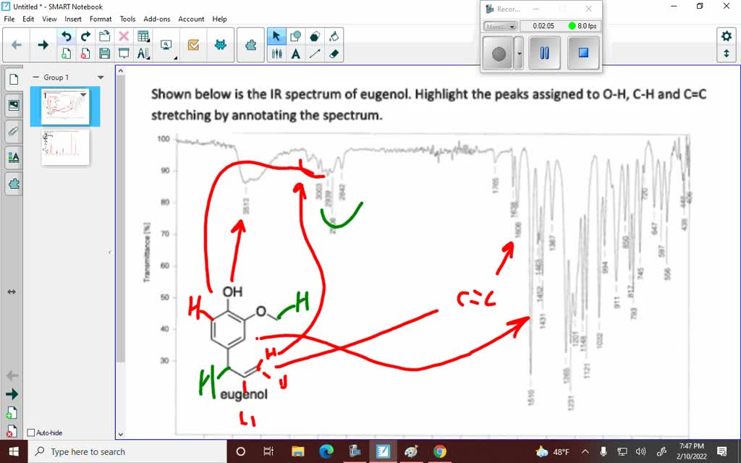Viewport: 741px width, 463px height.
Task: Click the Add Page icon
Action: pos(67,53)
